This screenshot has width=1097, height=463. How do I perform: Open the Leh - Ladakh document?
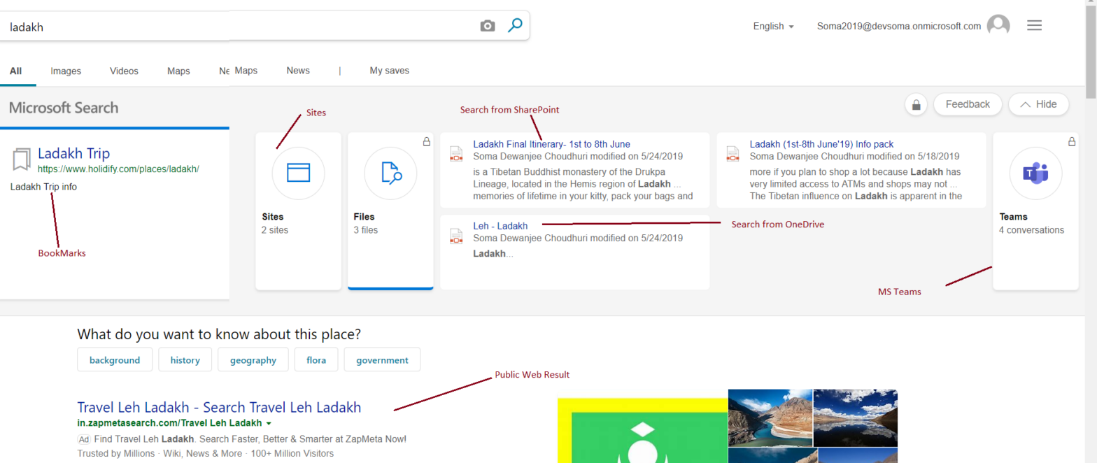pos(500,226)
